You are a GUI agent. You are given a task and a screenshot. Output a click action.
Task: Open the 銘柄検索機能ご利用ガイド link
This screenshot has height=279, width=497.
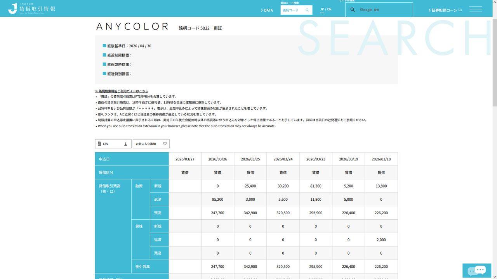click(x=122, y=91)
